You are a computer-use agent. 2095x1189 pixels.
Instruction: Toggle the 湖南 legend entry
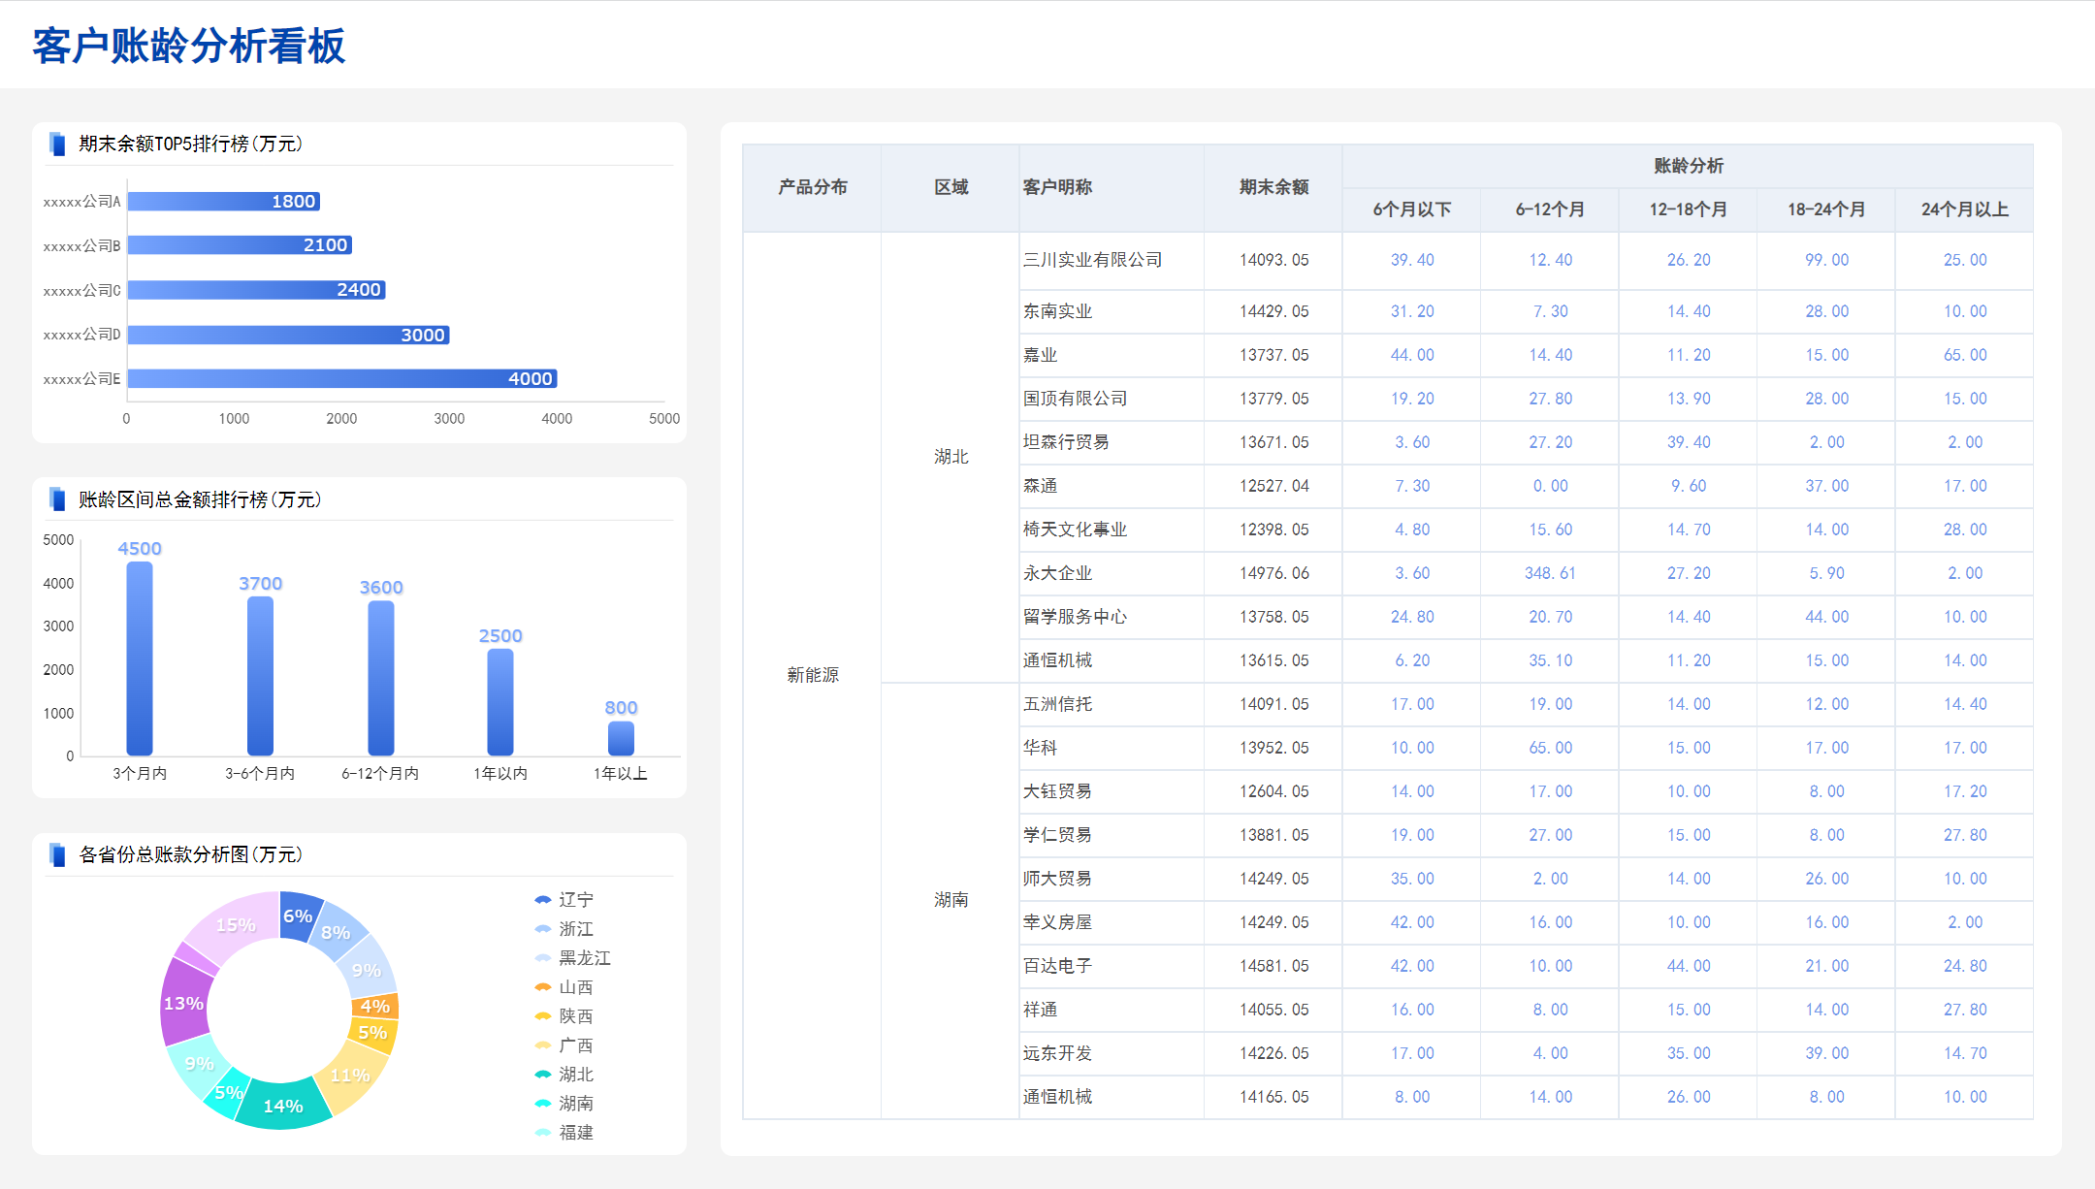point(574,1104)
